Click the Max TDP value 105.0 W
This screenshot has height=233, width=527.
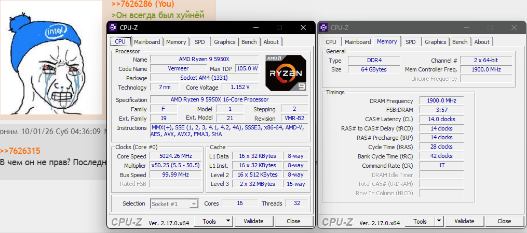point(247,69)
